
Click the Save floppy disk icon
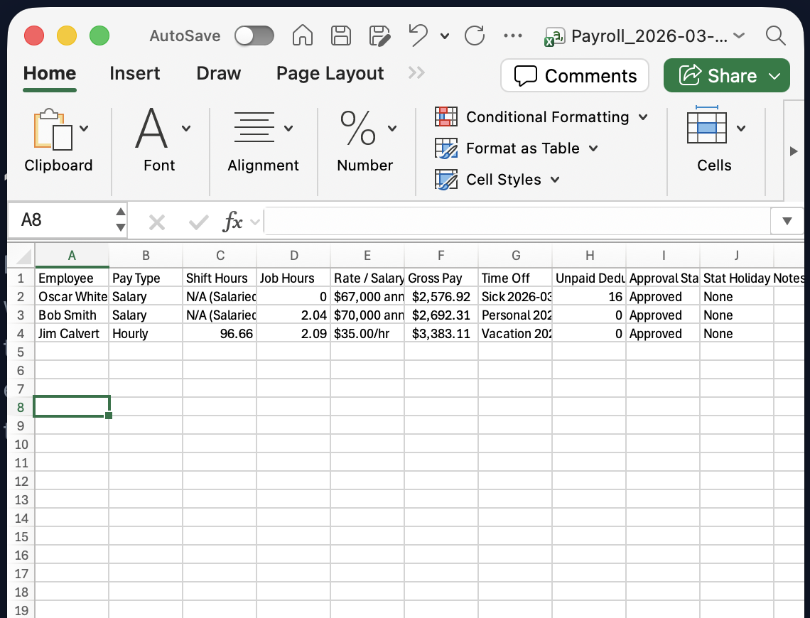341,36
